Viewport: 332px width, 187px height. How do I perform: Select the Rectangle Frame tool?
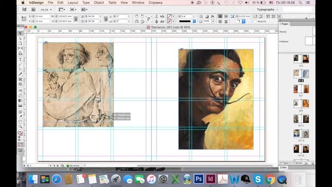[x=20, y=79]
